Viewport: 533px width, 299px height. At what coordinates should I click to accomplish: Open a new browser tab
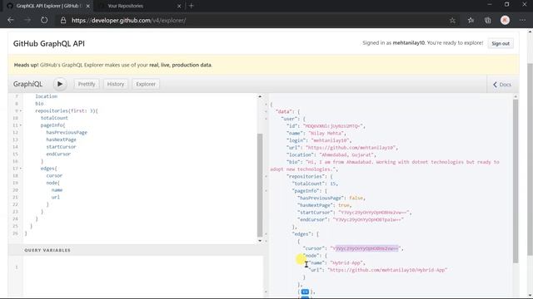pyautogui.click(x=192, y=6)
